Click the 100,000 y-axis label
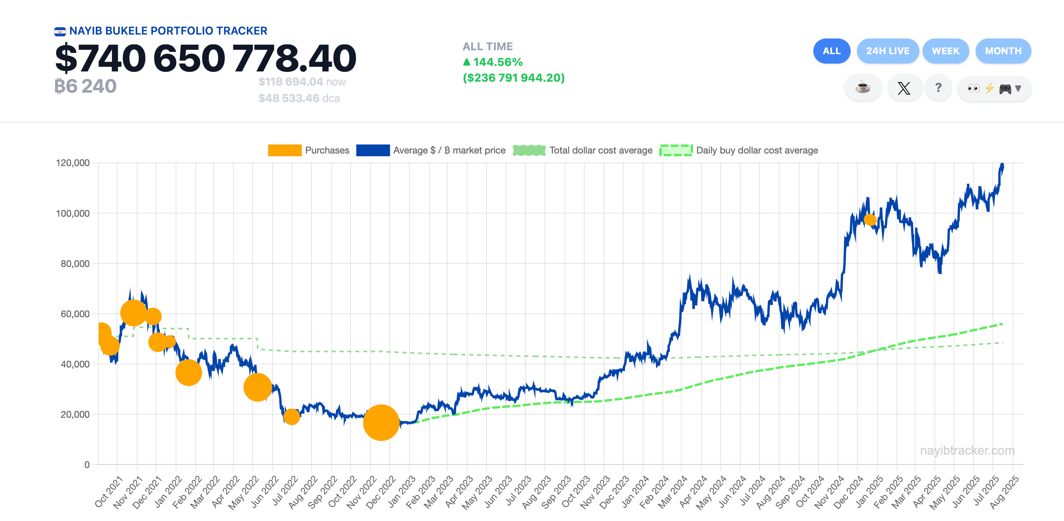This screenshot has height=521, width=1064. tap(73, 213)
